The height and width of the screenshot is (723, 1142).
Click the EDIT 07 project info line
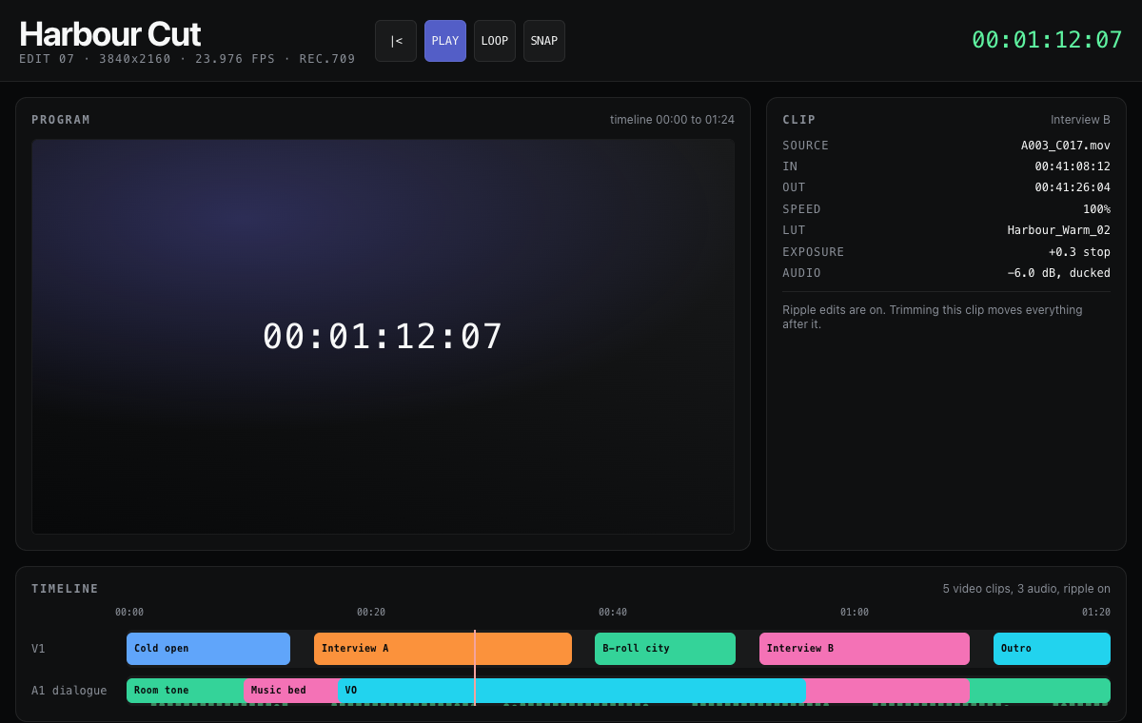pos(187,59)
